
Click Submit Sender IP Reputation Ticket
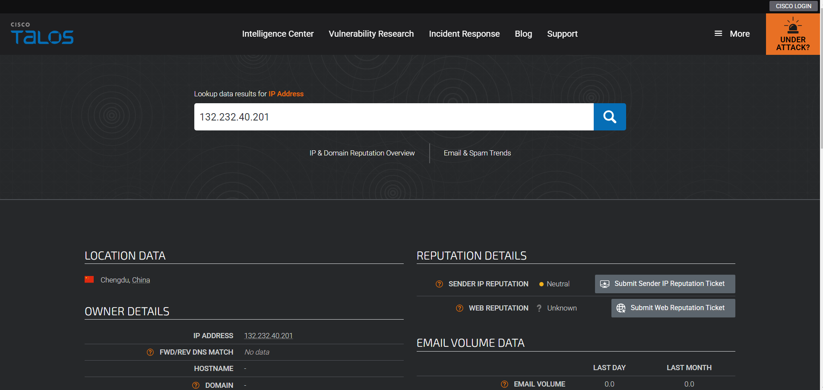click(x=665, y=284)
